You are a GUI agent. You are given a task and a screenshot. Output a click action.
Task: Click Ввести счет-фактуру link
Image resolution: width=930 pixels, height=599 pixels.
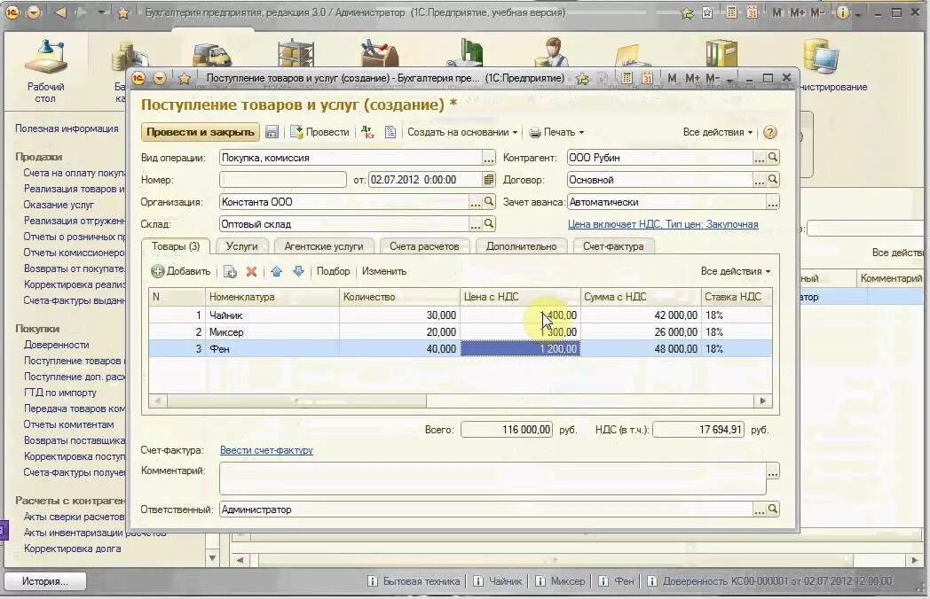click(x=266, y=450)
